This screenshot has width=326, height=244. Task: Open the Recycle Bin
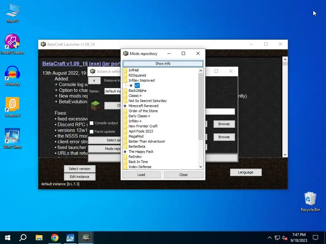tap(310, 201)
